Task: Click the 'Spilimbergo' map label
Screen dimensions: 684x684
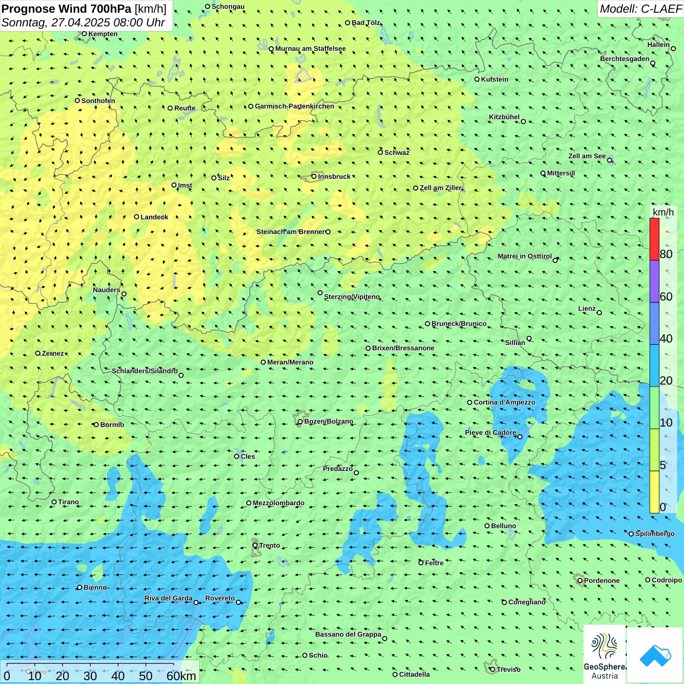Action: pos(655,534)
